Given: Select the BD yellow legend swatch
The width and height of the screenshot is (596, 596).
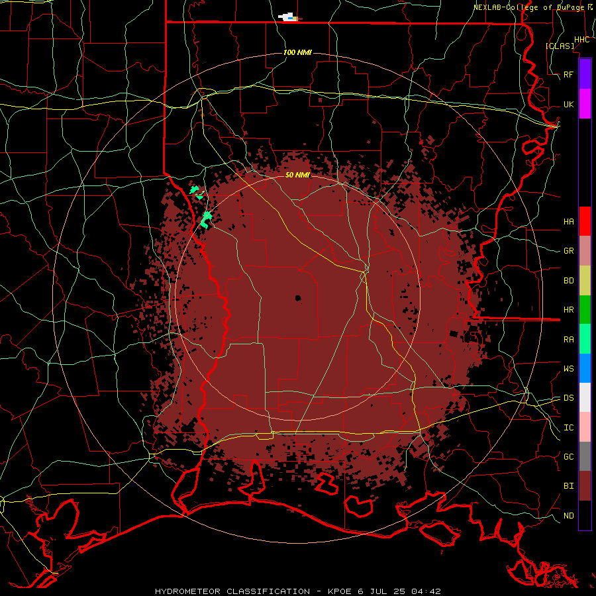Looking at the screenshot, I should tap(585, 281).
